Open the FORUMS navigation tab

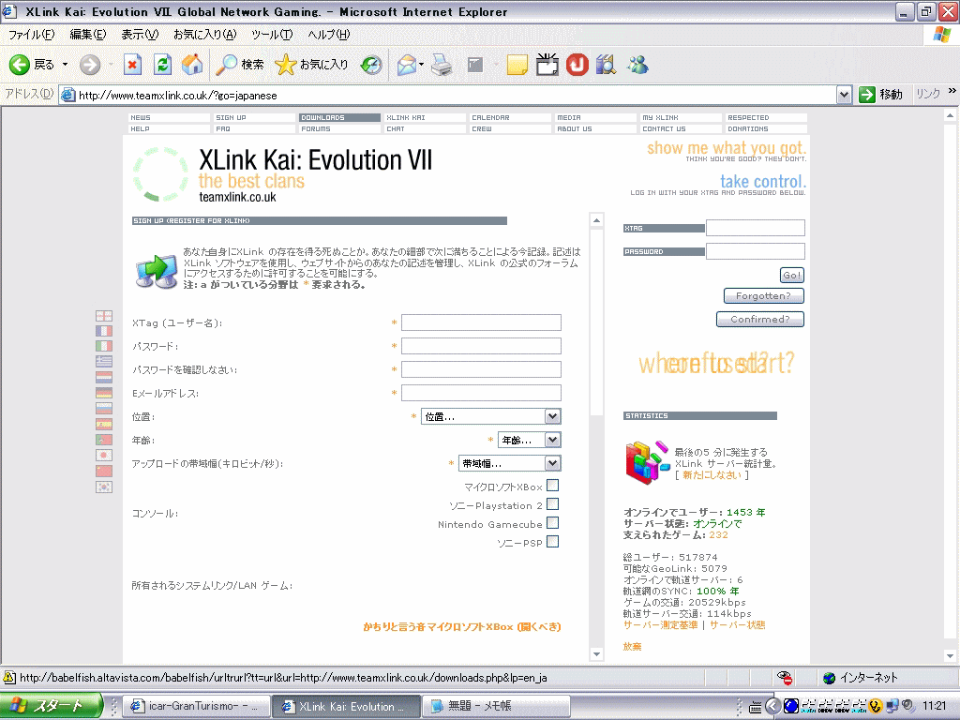coord(339,129)
